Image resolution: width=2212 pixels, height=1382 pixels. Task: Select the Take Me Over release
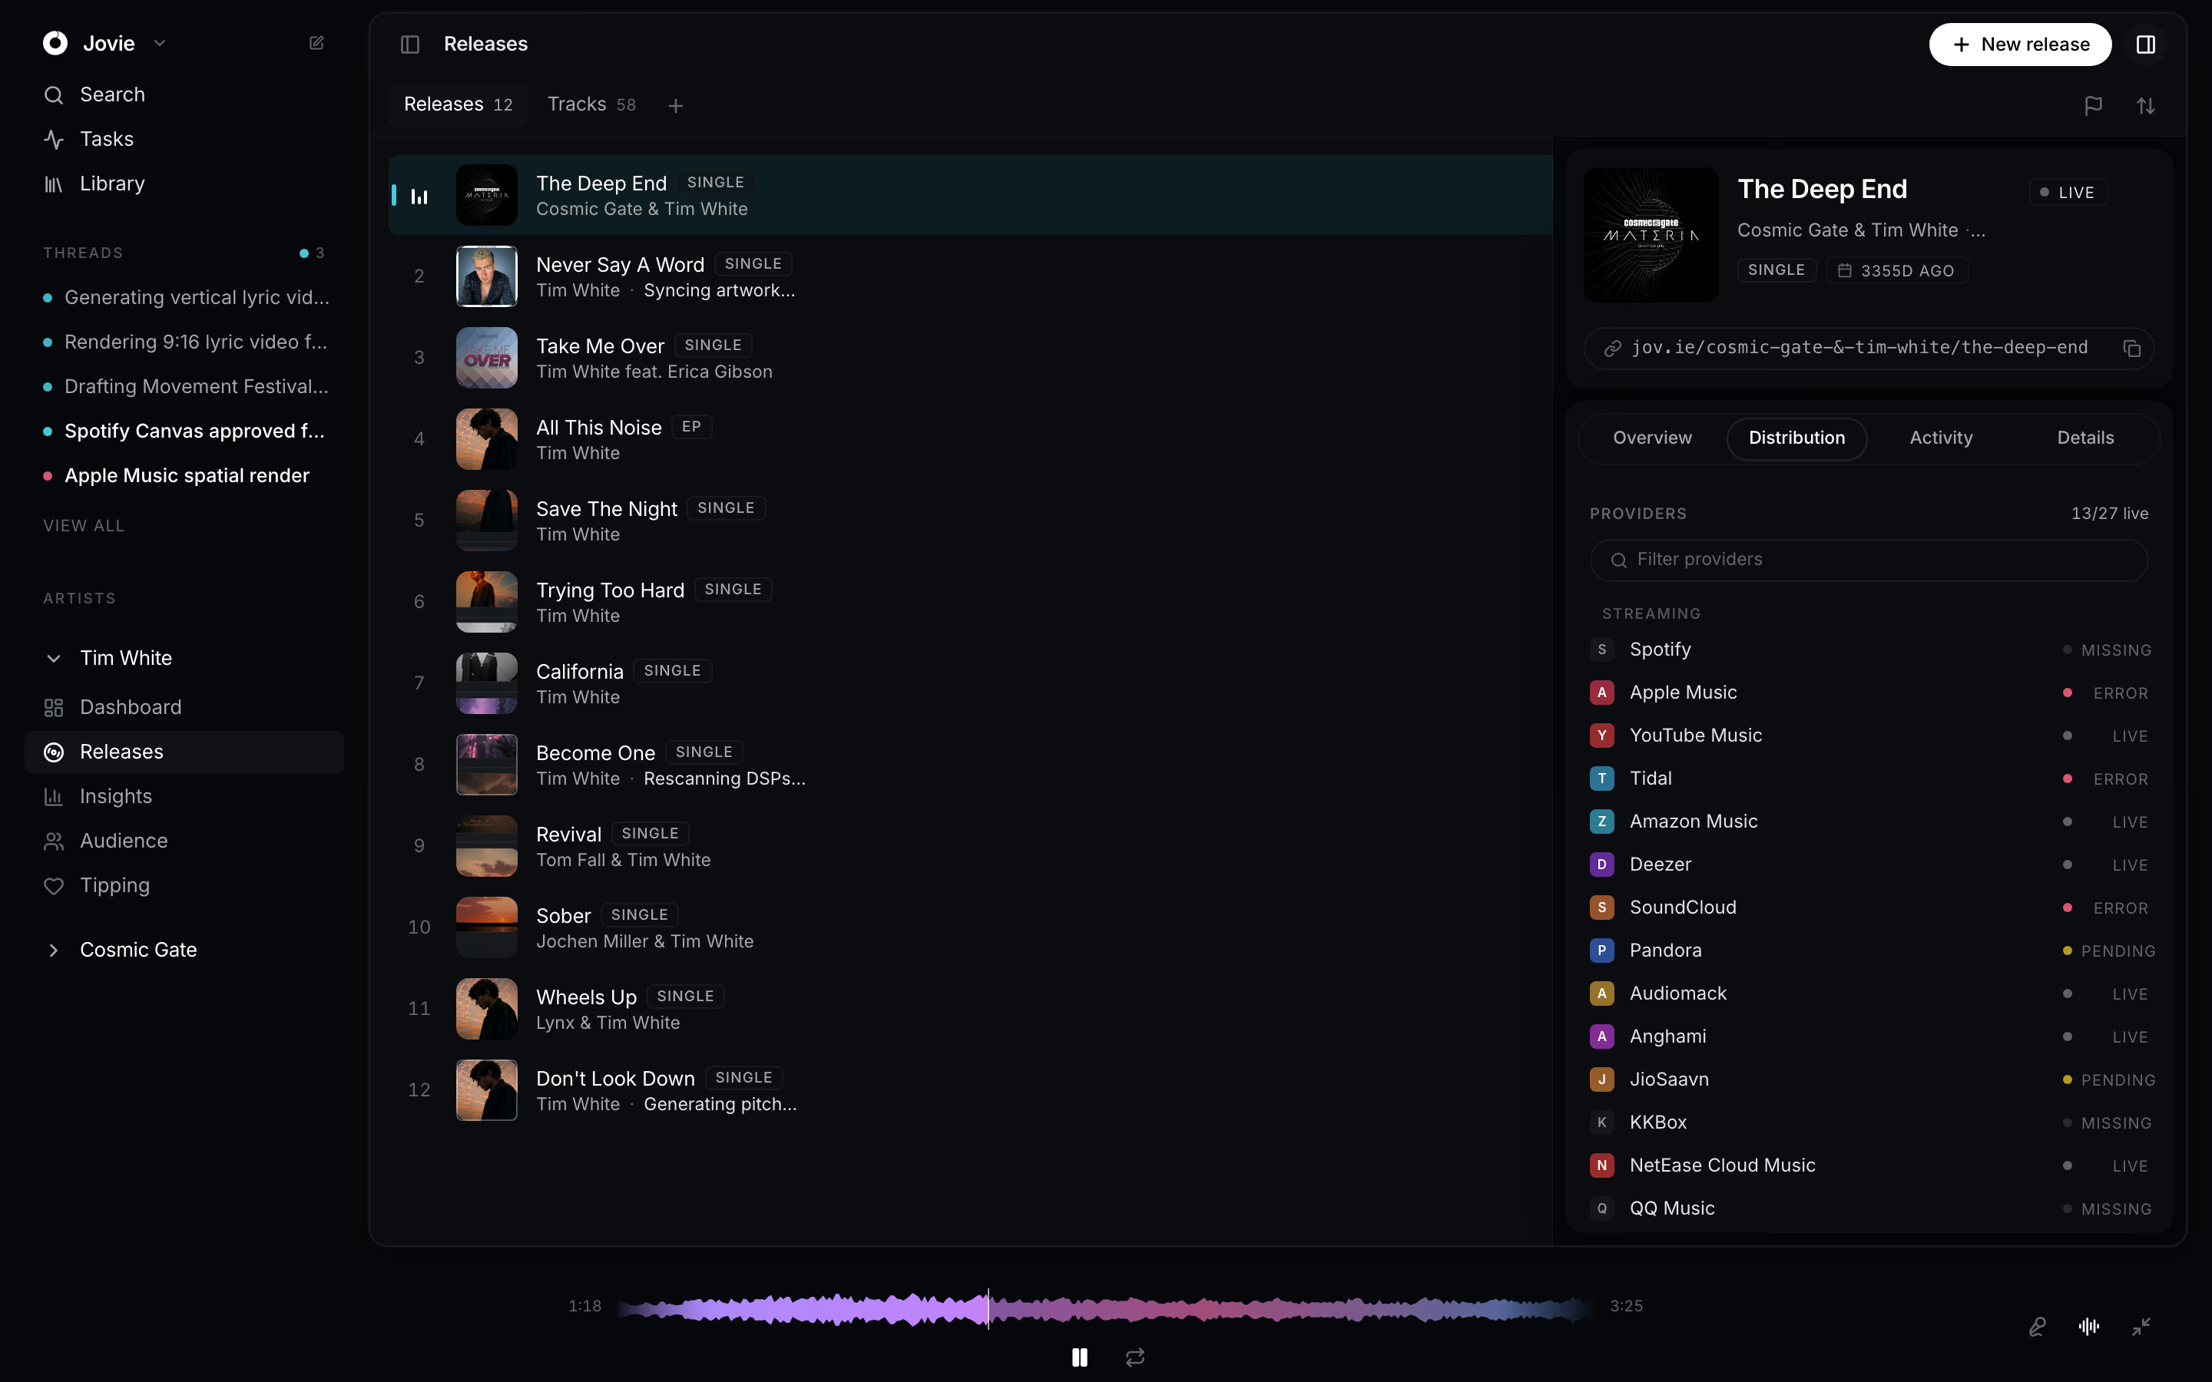(971, 359)
